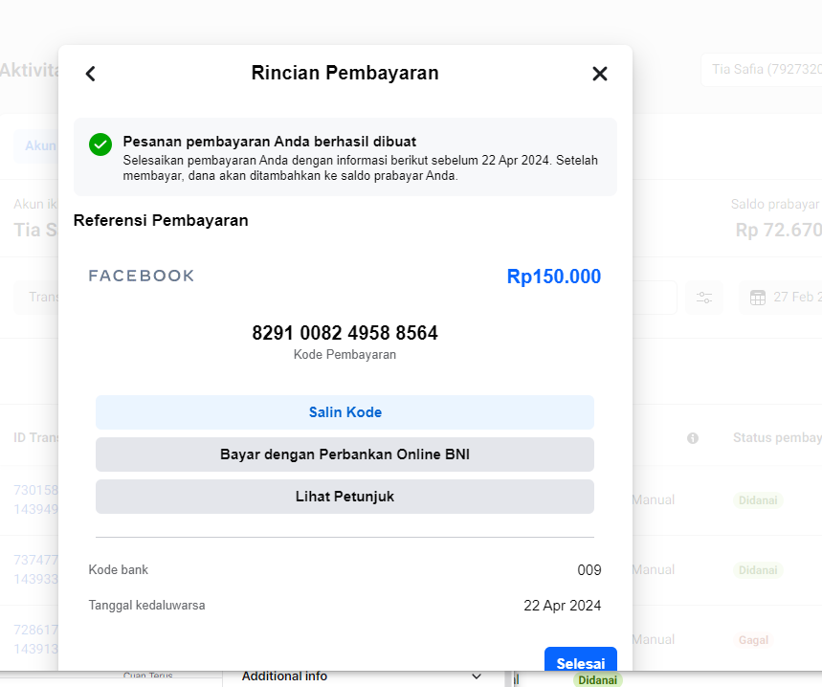Click the green success checkmark icon
Image resolution: width=822 pixels, height=687 pixels.
(x=100, y=144)
